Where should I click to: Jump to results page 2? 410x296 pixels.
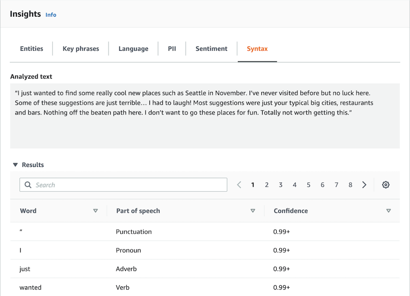(267, 185)
